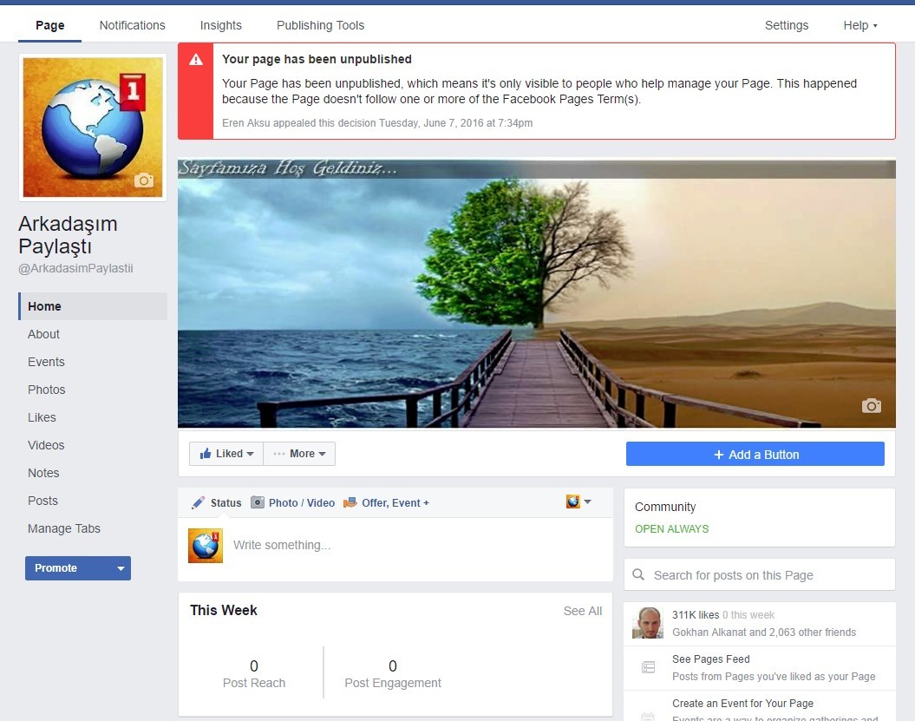
Task: Open the Help dropdown menu
Action: coord(860,25)
